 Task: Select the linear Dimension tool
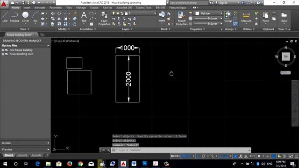(x=92, y=14)
